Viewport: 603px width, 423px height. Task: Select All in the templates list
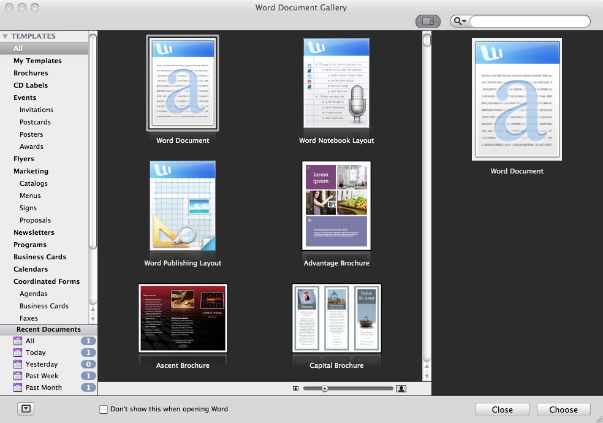coord(44,48)
